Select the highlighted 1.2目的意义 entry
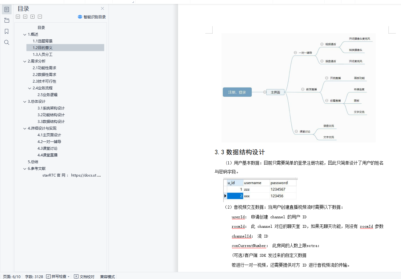Viewport: 401px width, 279px height. pos(65,48)
